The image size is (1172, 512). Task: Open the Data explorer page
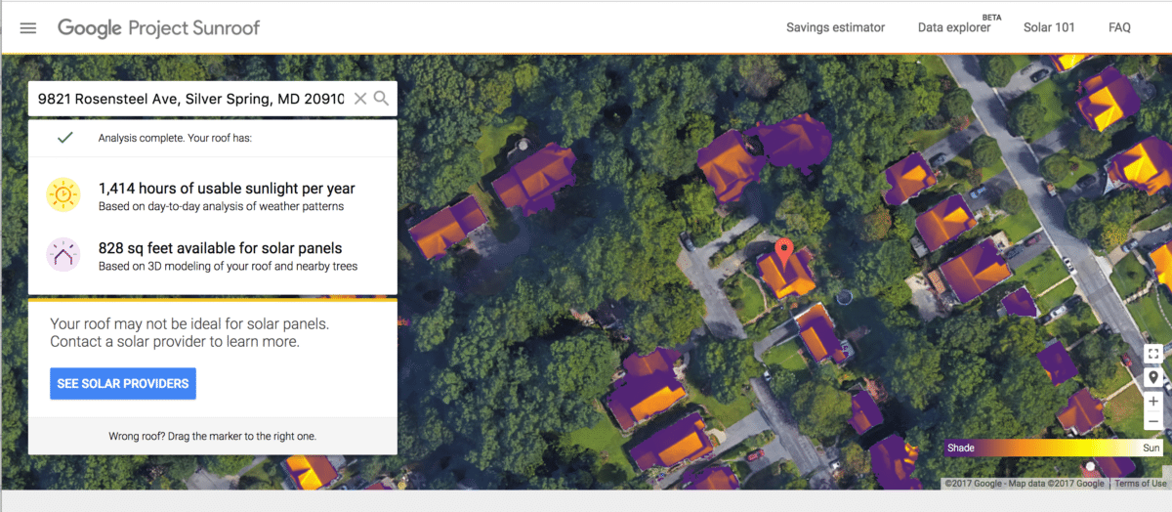coord(953,27)
